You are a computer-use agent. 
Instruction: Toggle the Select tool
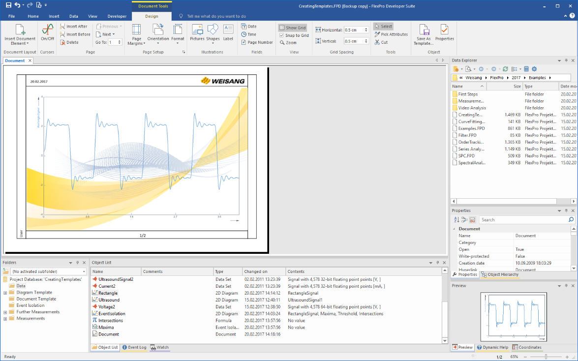(x=383, y=27)
